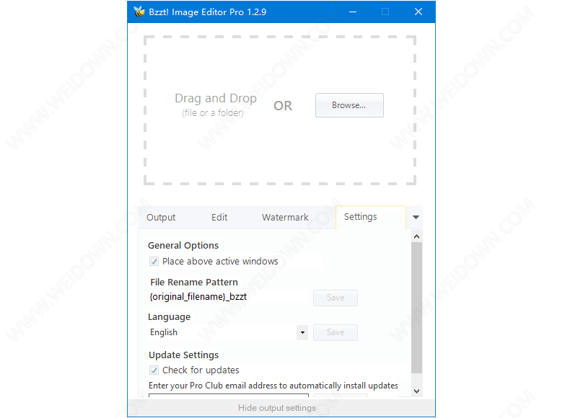Viewport: 570px width, 418px height.
Task: Toggle Place above active windows checkbox
Action: click(x=154, y=262)
